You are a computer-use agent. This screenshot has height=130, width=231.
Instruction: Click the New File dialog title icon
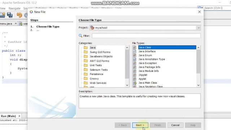point(31,12)
